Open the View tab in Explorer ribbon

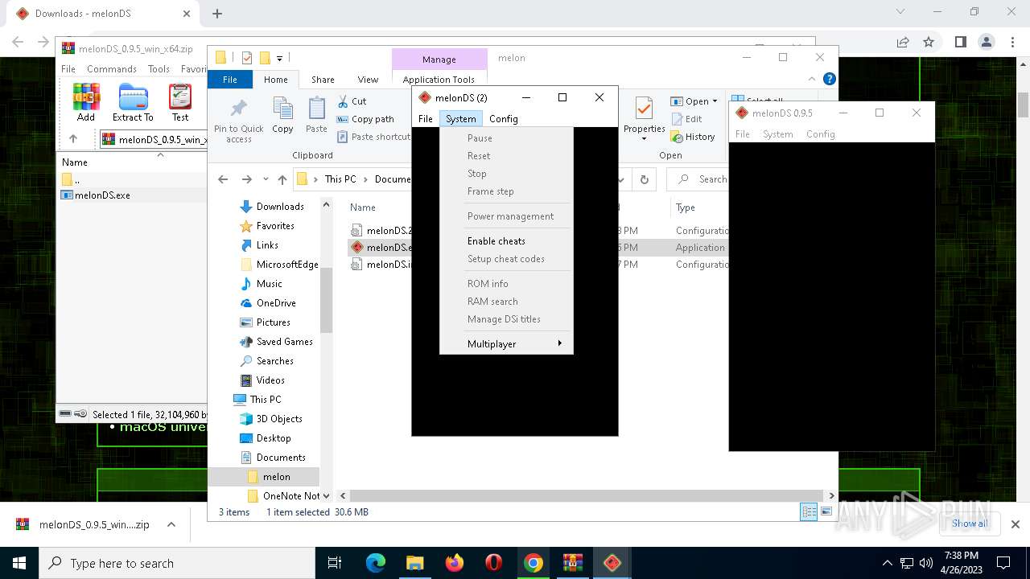[x=368, y=80]
